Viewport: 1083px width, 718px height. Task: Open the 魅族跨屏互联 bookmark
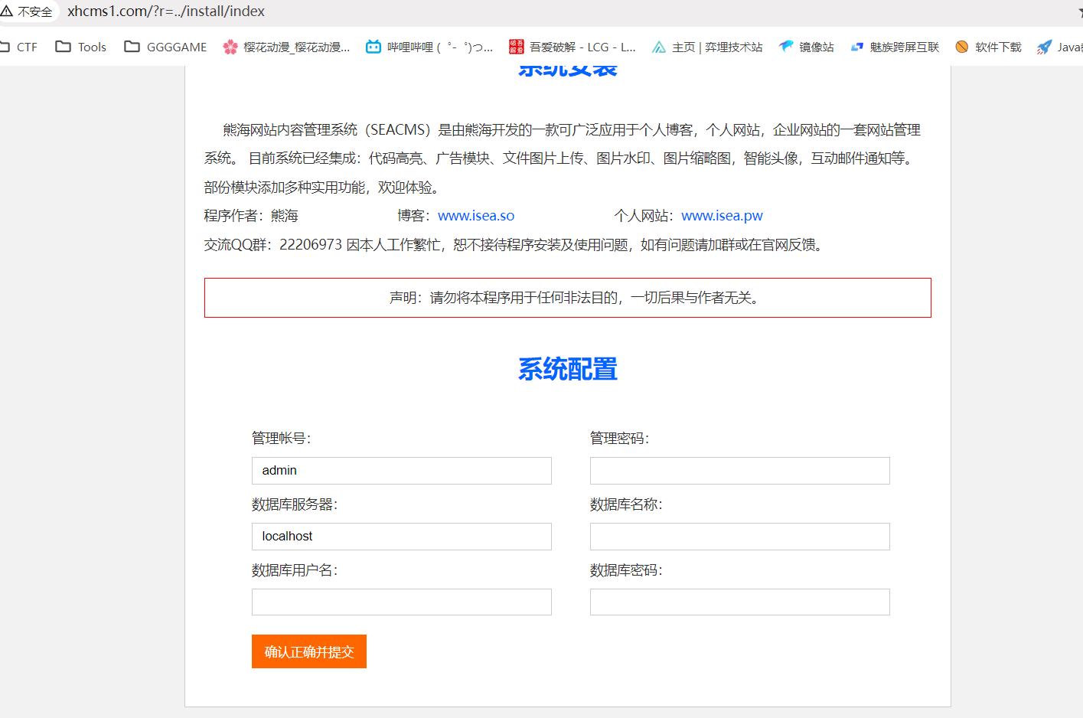point(895,47)
